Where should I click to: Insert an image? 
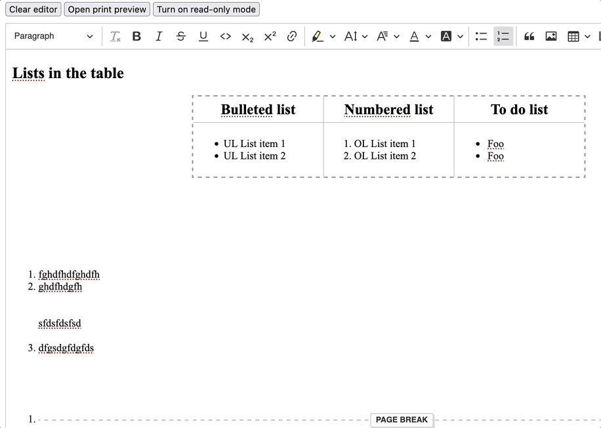click(550, 36)
